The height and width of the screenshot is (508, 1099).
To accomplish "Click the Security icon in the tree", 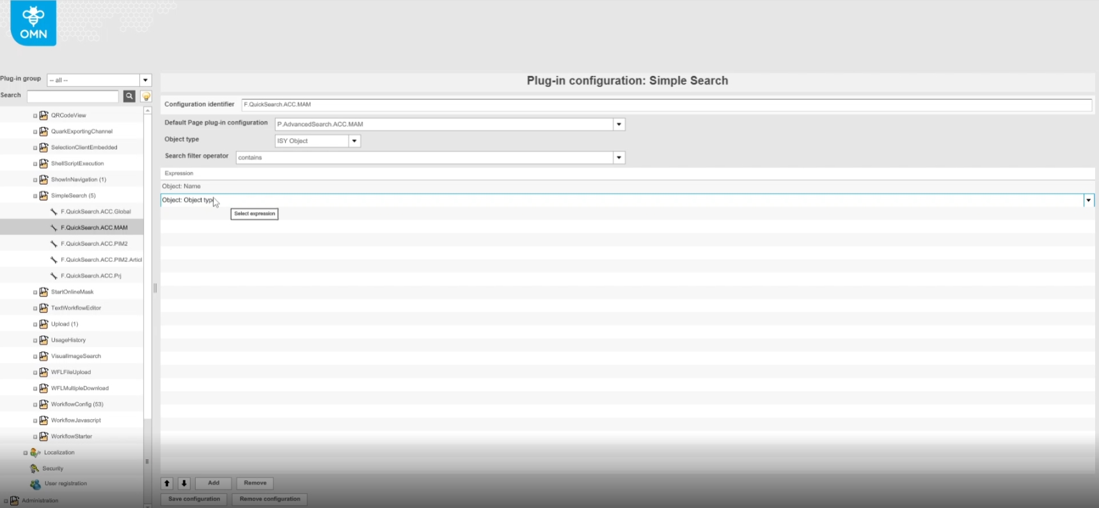I will tap(35, 468).
